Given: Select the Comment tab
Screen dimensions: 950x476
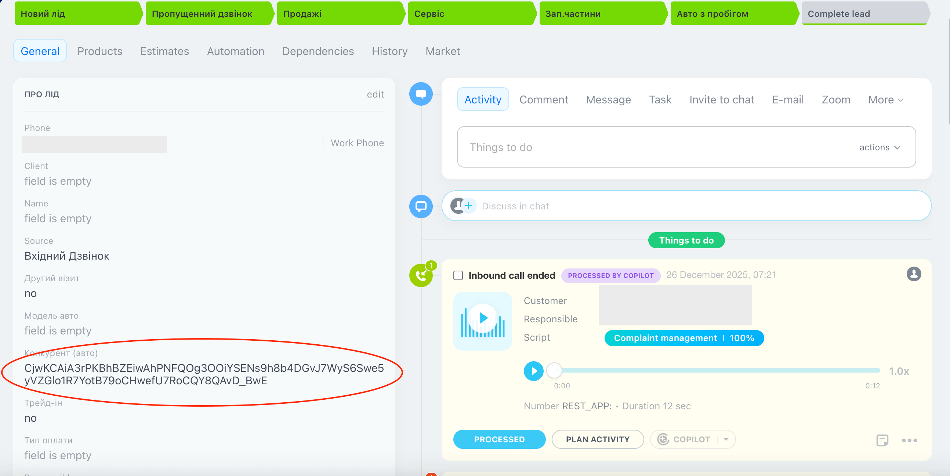Looking at the screenshot, I should click(544, 100).
